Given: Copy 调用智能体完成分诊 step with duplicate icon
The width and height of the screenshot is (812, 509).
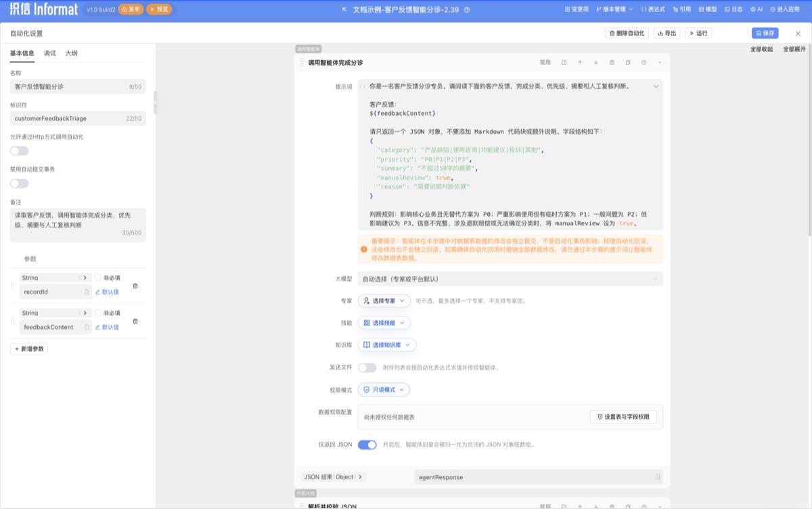Looking at the screenshot, I should pos(628,62).
